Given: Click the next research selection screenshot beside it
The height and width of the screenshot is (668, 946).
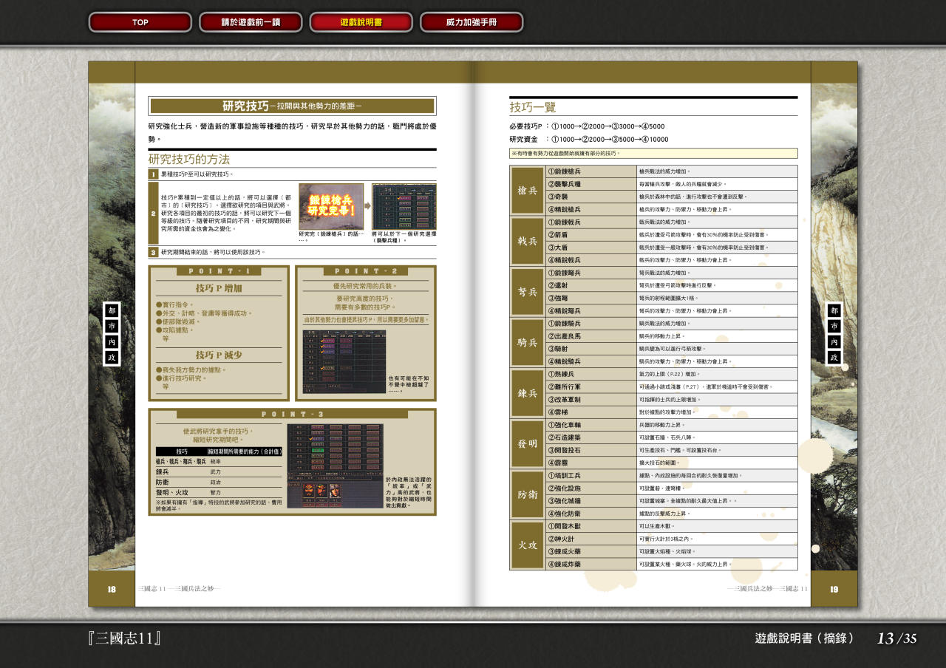Looking at the screenshot, I should 404,206.
